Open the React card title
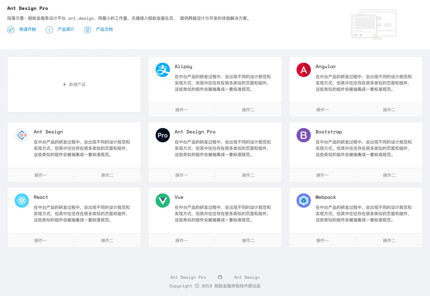The width and height of the screenshot is (430, 296). pos(41,197)
